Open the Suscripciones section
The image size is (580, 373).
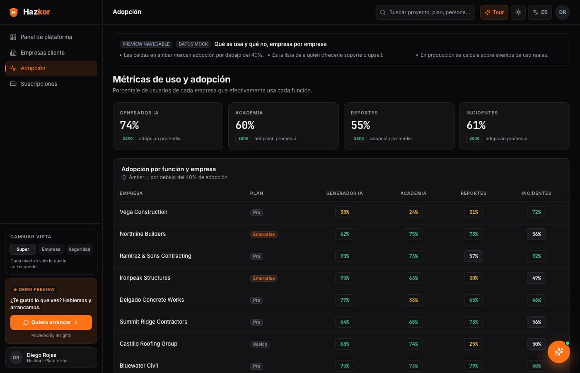[x=51, y=84]
